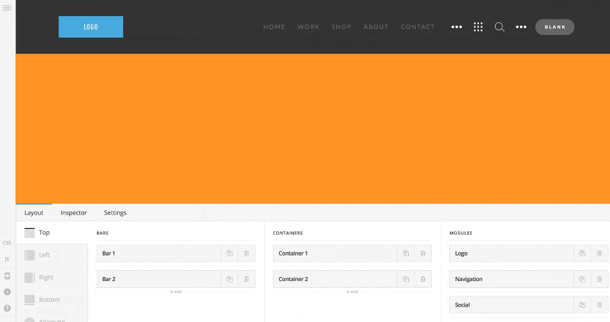This screenshot has width=610, height=322.
Task: Click HOME in the preview navigation
Action: pos(274,27)
